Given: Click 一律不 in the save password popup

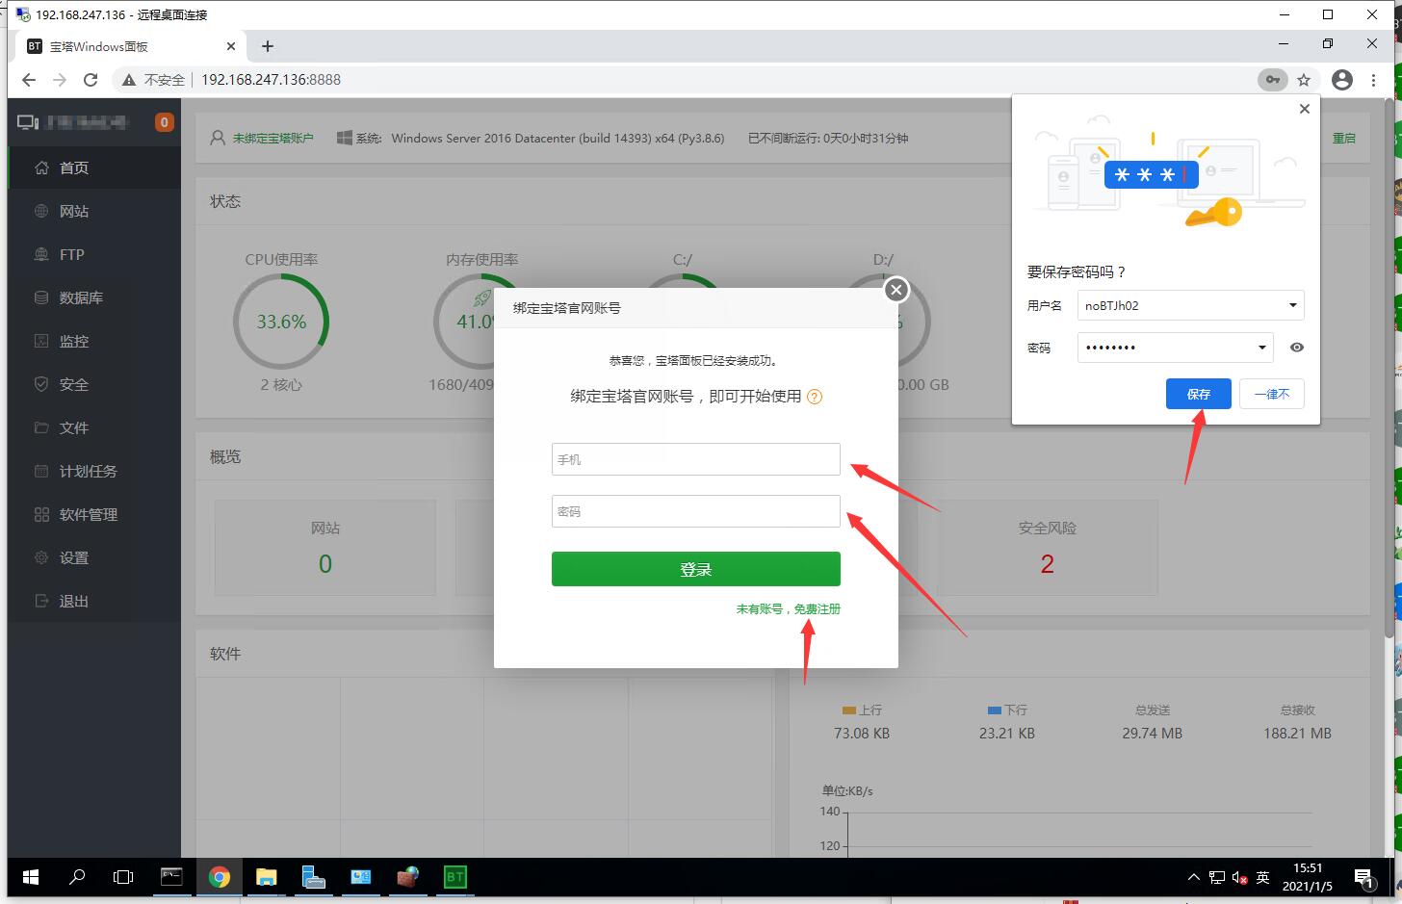Looking at the screenshot, I should click(1272, 394).
